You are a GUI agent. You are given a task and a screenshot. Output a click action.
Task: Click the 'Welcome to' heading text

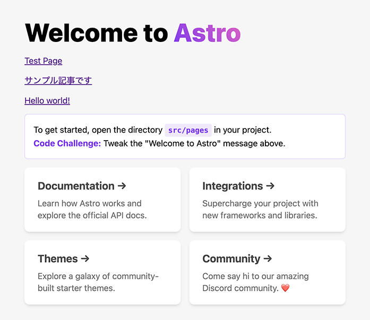coord(97,33)
